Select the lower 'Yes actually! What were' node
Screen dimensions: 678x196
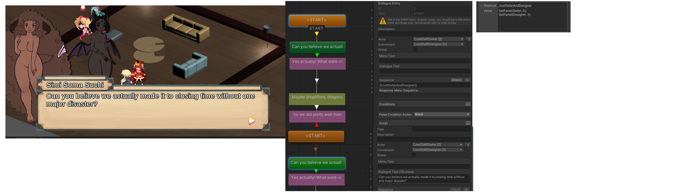point(316,180)
